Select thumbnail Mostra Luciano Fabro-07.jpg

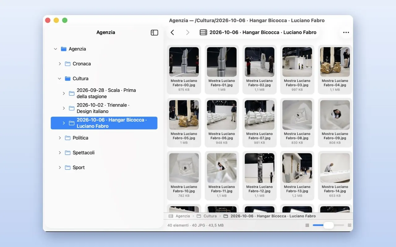(x=260, y=115)
